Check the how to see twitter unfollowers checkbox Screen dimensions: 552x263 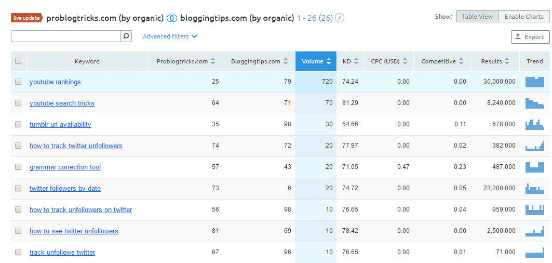pos(18,231)
